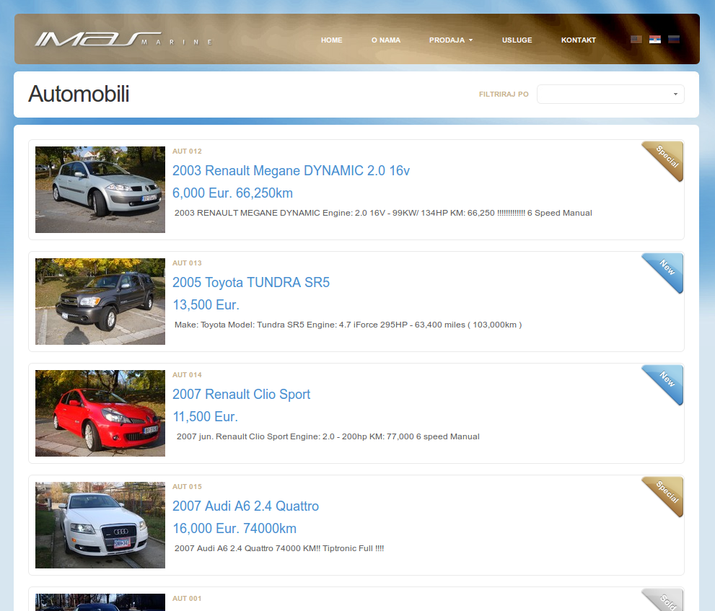Click the 13,500 Eur. price link

[x=206, y=304]
